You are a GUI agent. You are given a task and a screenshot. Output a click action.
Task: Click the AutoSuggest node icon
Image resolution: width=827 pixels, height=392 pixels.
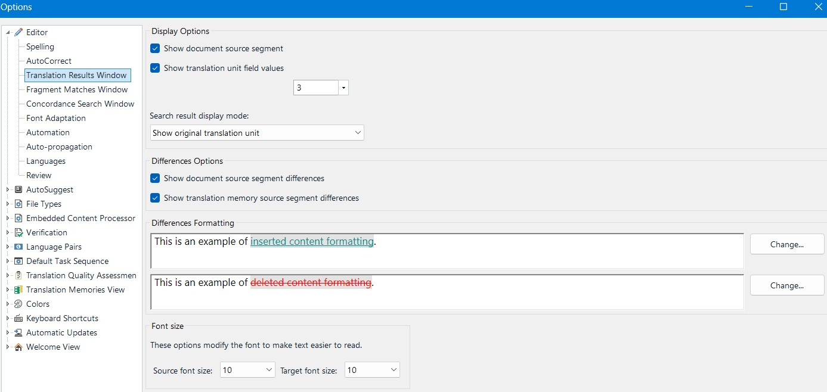pos(18,189)
